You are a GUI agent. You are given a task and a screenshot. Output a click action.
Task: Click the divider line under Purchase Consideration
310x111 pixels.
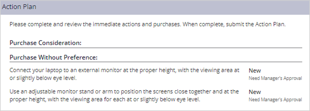[156, 48]
